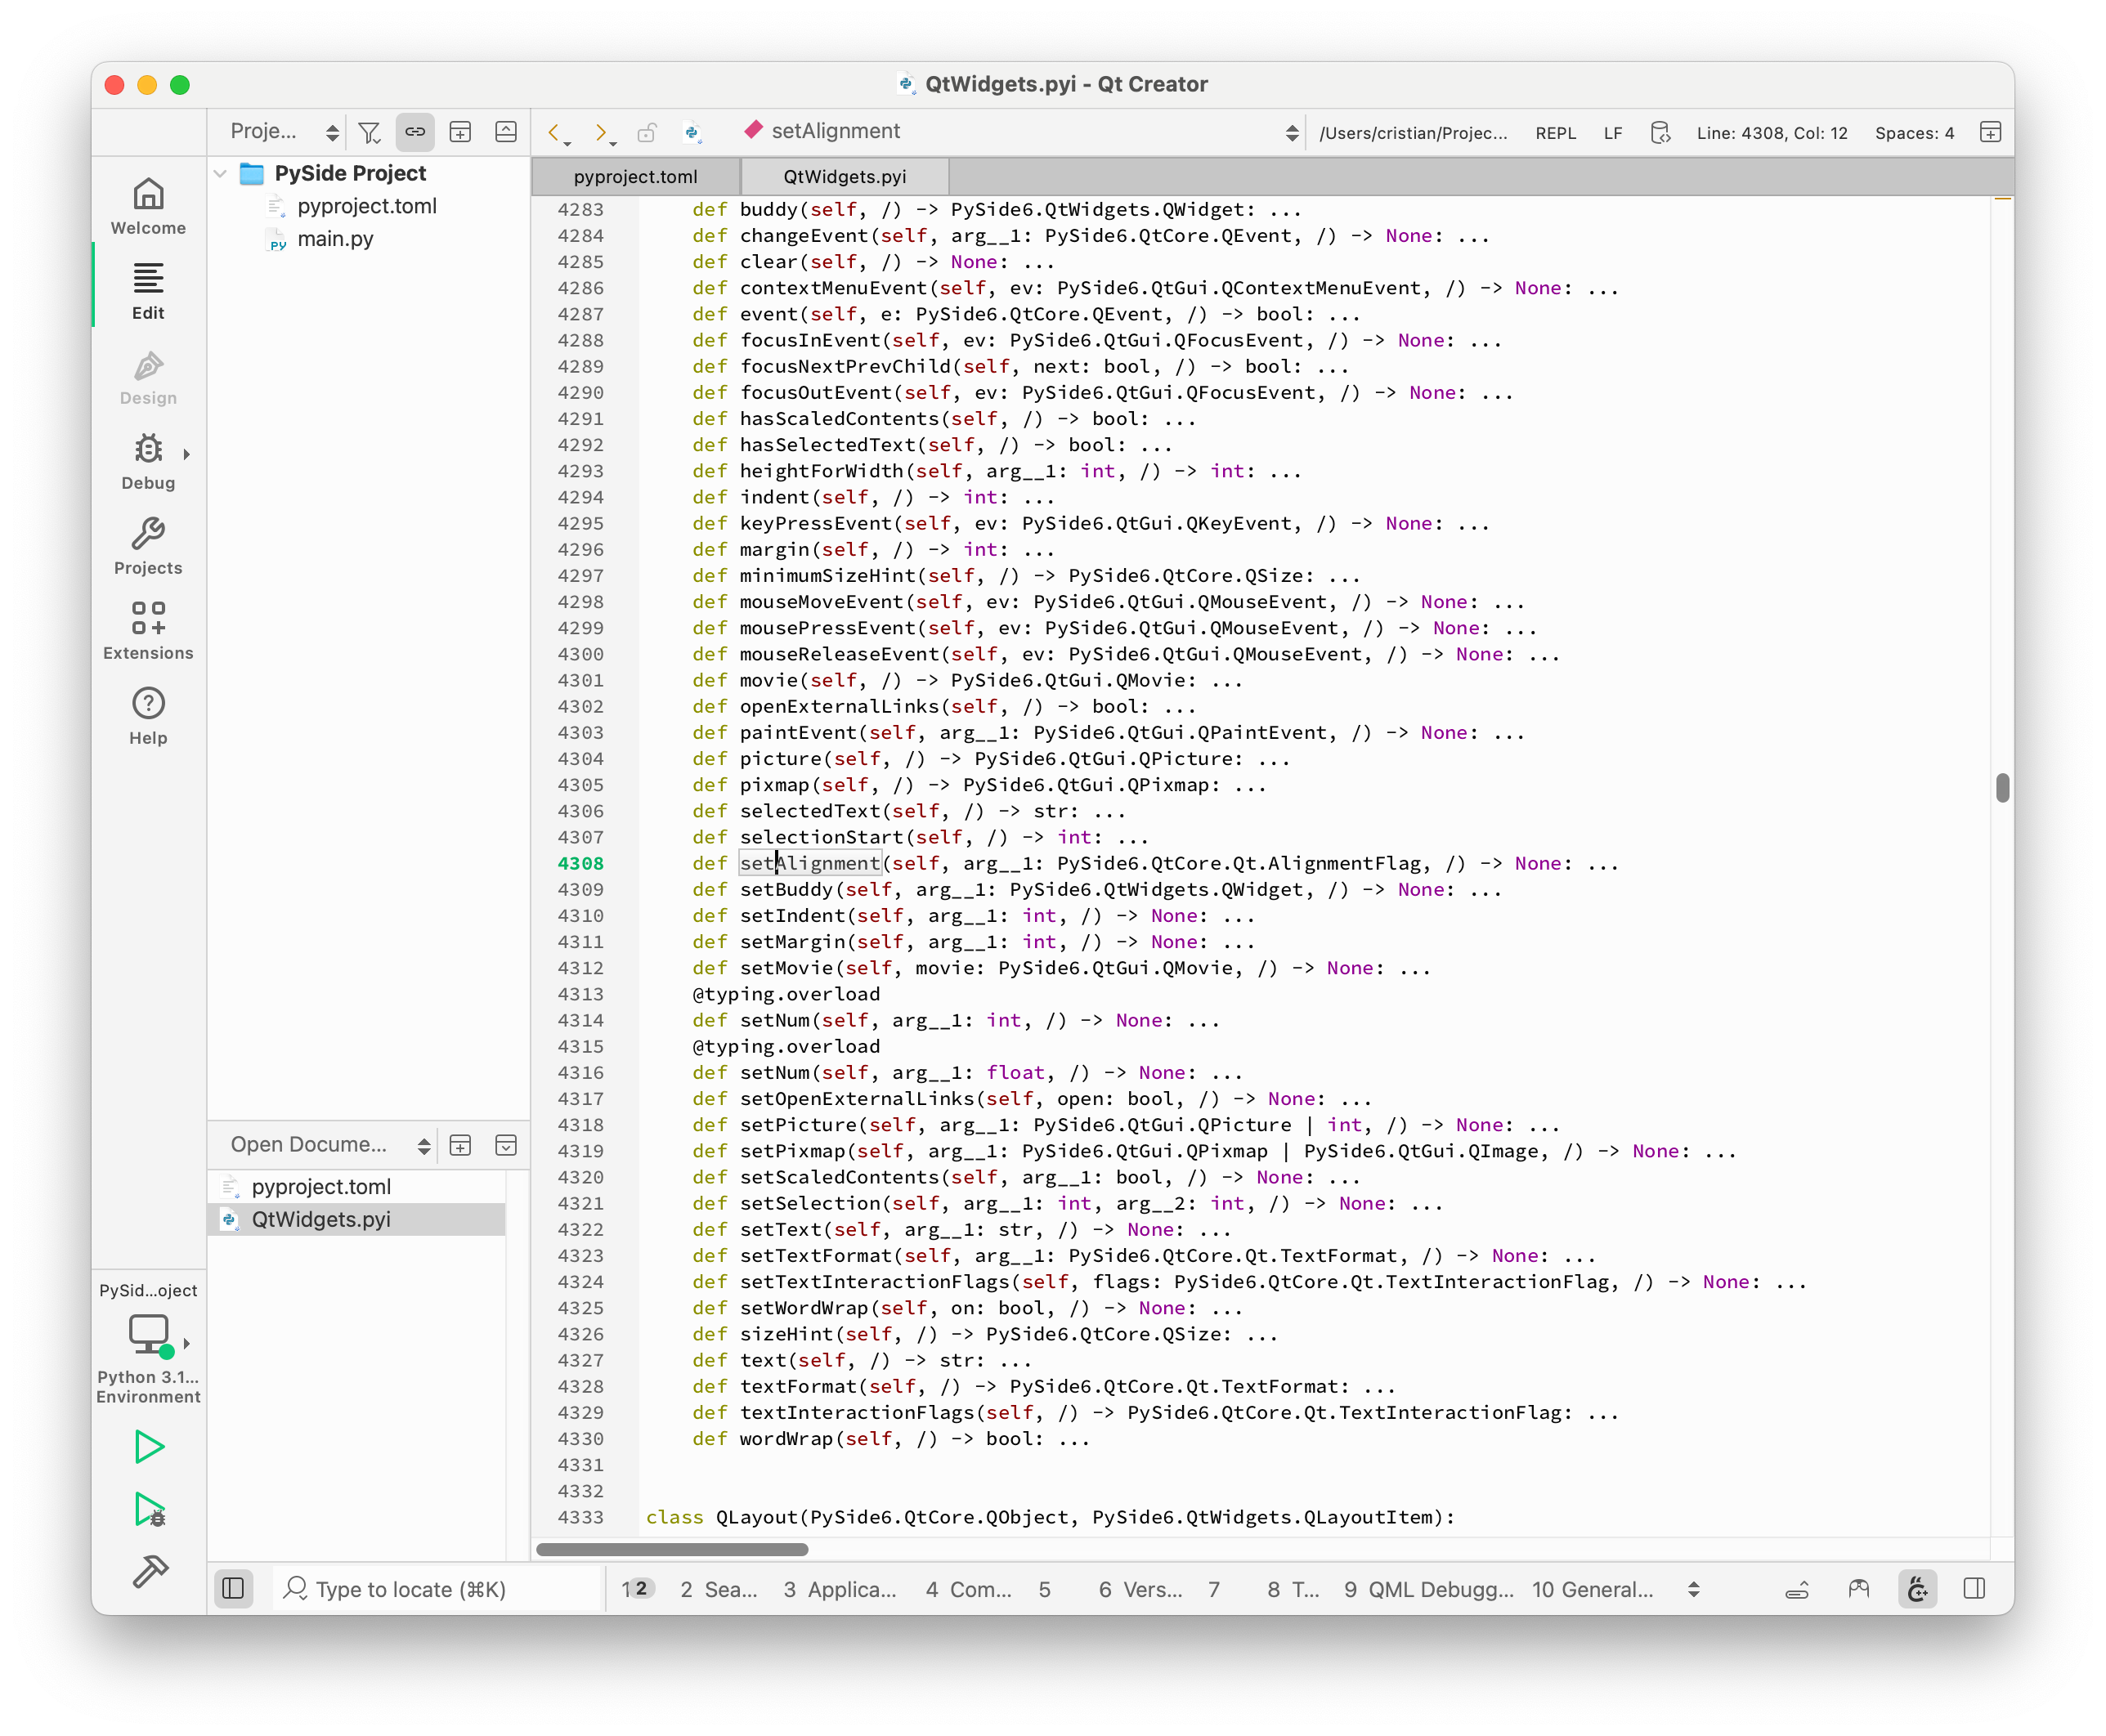2106x1736 pixels.
Task: Click the filter tree funnel icon
Action: point(369,132)
